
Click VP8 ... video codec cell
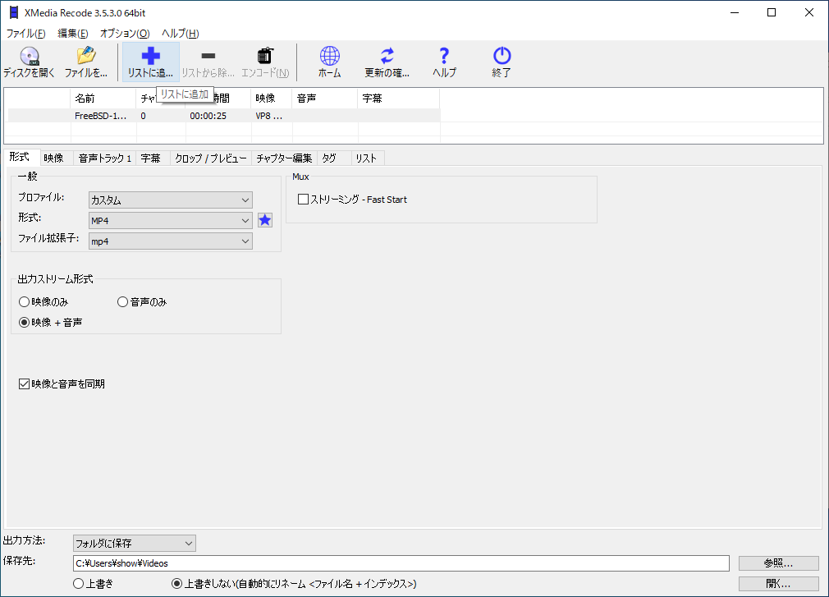point(271,116)
